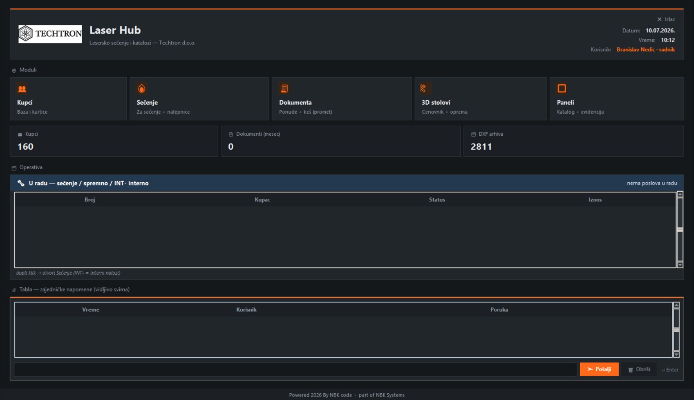Image resolution: width=694 pixels, height=400 pixels.
Task: Sort jobs by Iznos column
Action: click(595, 200)
